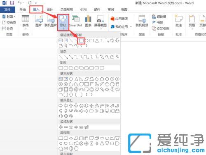Screen dimensions: 206x155
Task: Go to the 引用 References tab
Action: tap(83, 10)
